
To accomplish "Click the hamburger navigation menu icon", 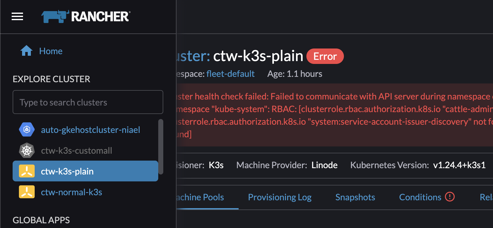I will 17,16.
